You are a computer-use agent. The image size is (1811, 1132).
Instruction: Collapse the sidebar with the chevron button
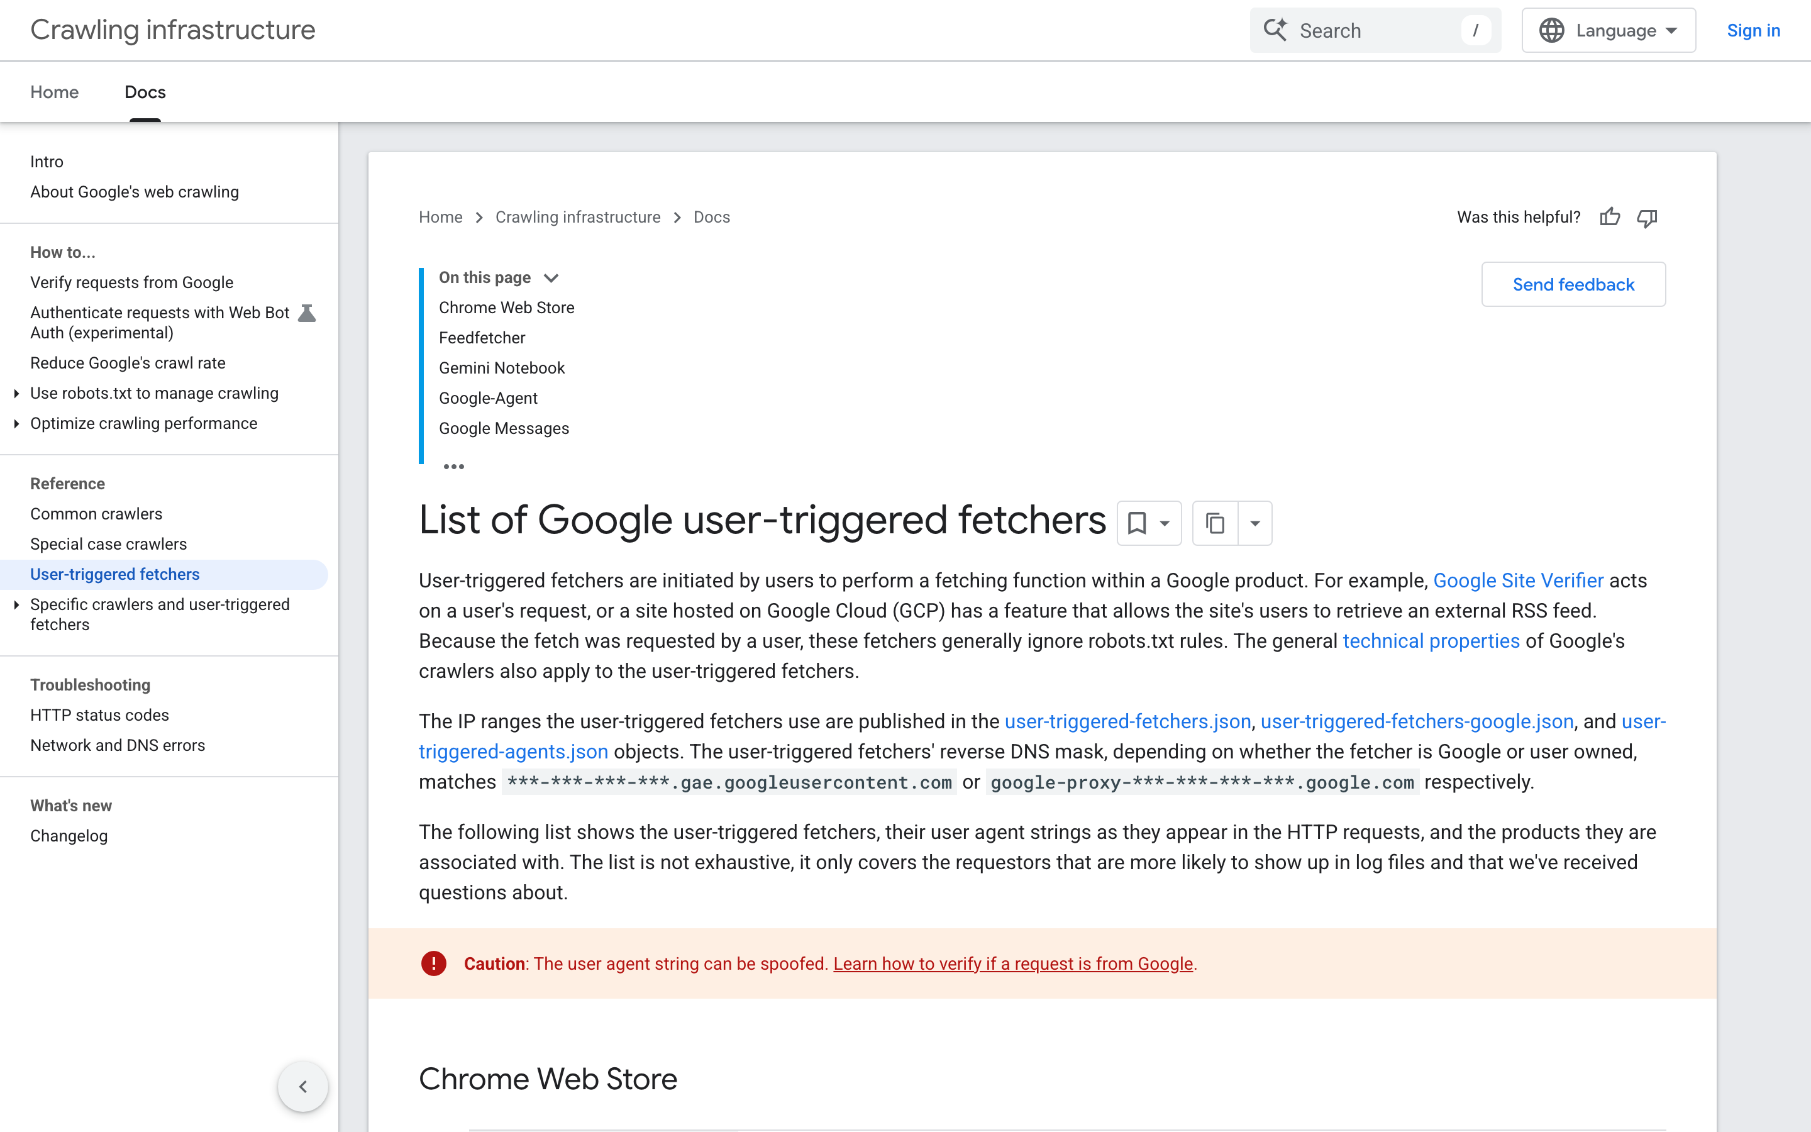click(x=303, y=1086)
